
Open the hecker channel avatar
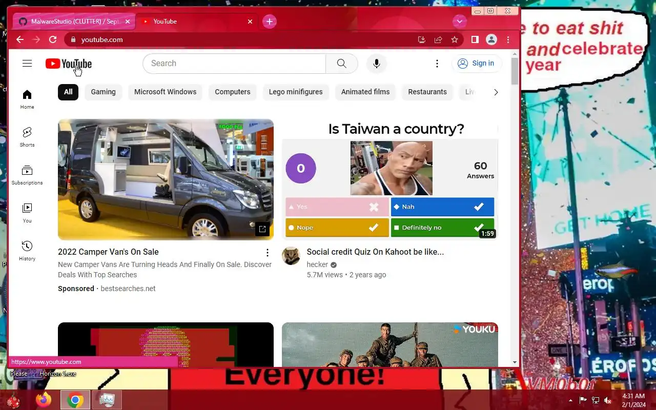coord(291,256)
